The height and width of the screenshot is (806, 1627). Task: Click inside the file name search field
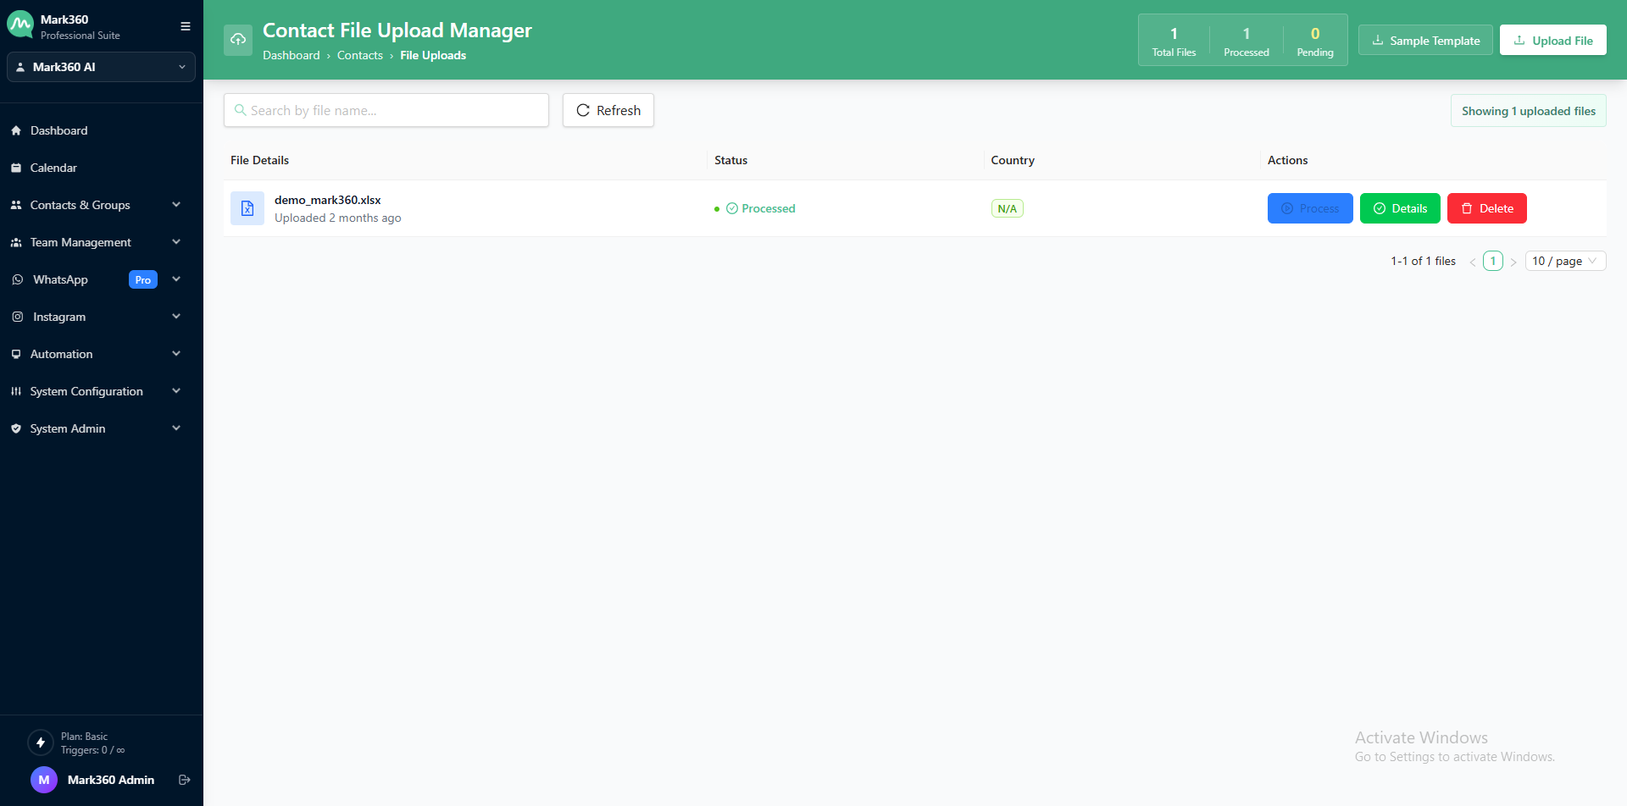[386, 110]
